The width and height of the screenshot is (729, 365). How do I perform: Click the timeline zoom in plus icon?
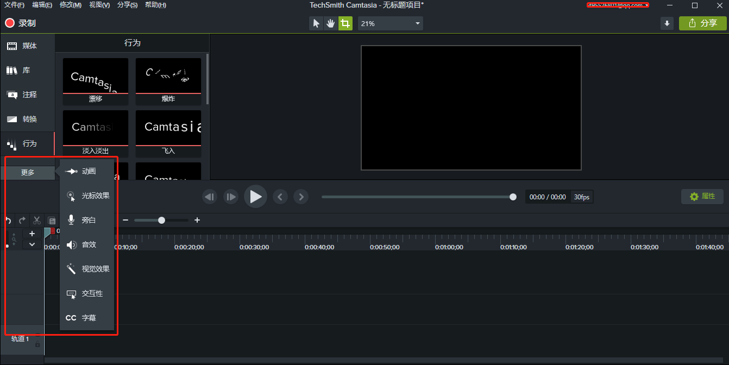(197, 220)
